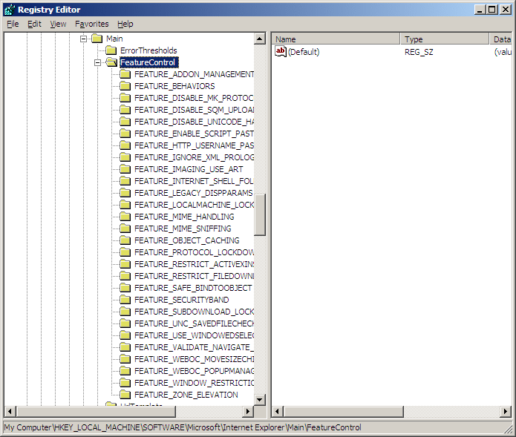Click the open FeatureControl folder icon
Screen dimensions: 516x437
click(x=111, y=62)
